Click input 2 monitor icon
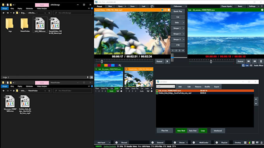The height and width of the screenshot is (148, 264). pyautogui.click(x=148, y=91)
